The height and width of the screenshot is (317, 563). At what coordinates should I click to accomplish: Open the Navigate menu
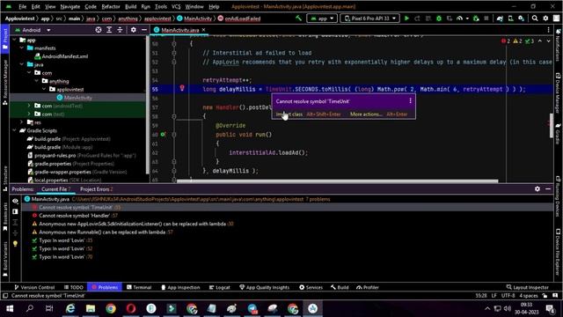click(x=70, y=6)
